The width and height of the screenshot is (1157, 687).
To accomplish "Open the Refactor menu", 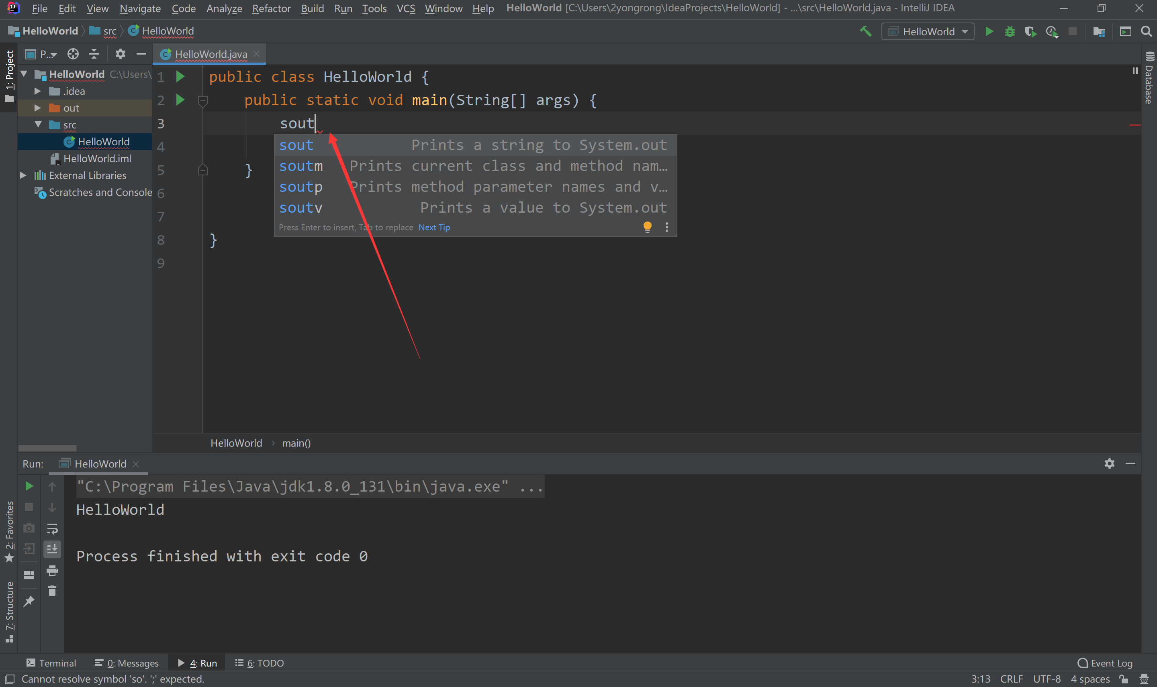I will tap(271, 8).
